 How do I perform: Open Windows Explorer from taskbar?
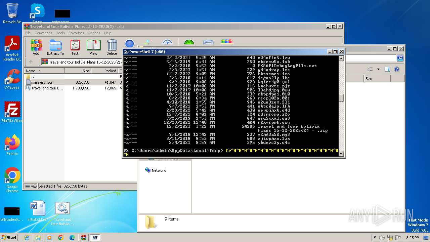point(38,238)
